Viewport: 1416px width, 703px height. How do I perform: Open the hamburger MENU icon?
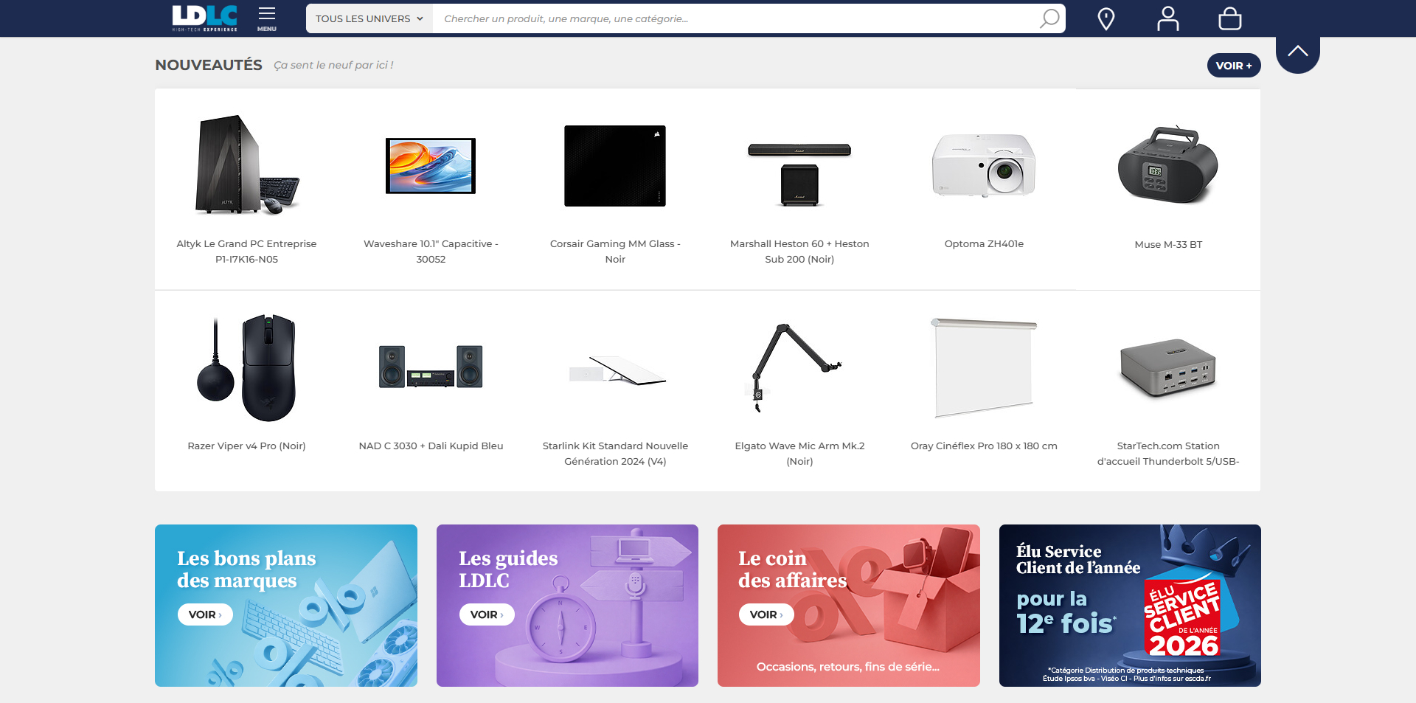click(x=267, y=18)
